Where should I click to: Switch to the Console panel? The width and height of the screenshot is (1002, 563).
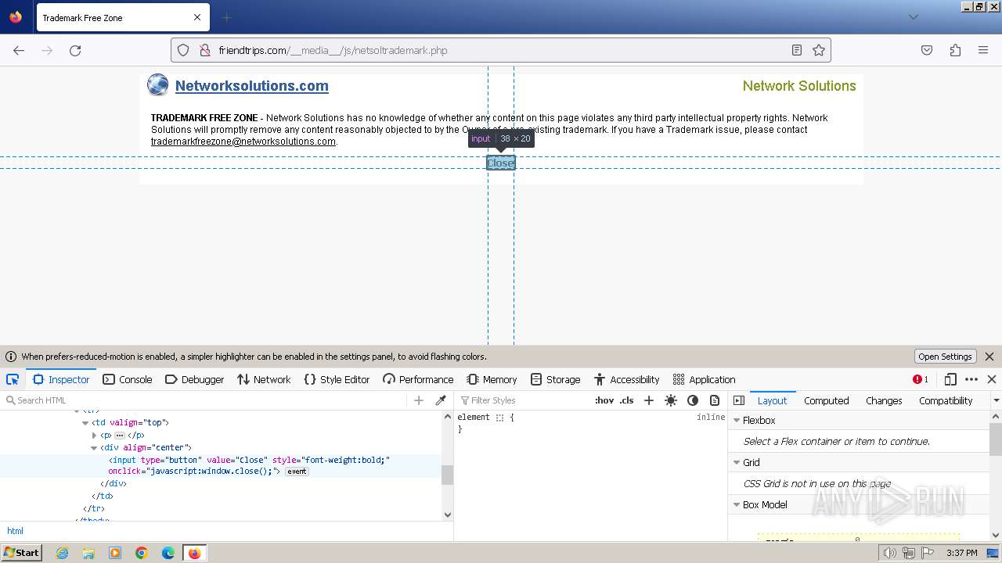(x=128, y=379)
